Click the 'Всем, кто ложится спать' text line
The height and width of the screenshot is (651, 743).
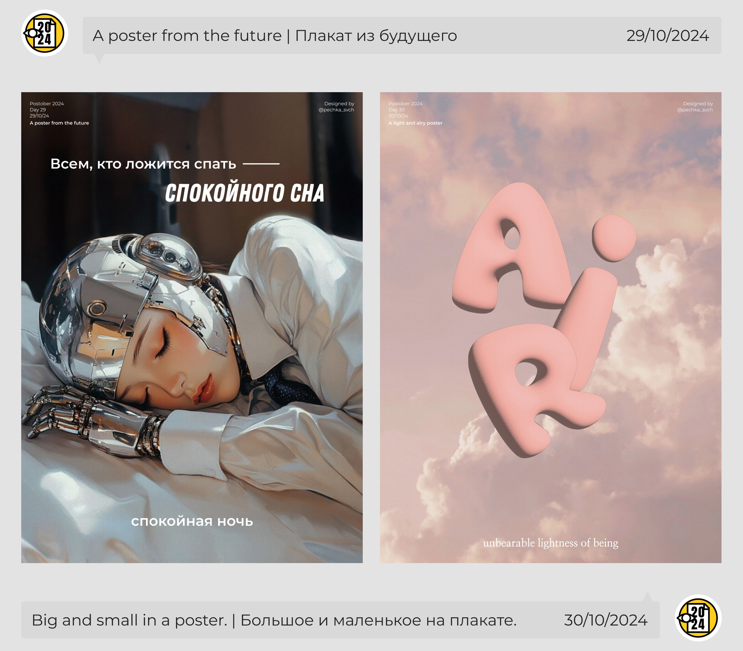[143, 164]
